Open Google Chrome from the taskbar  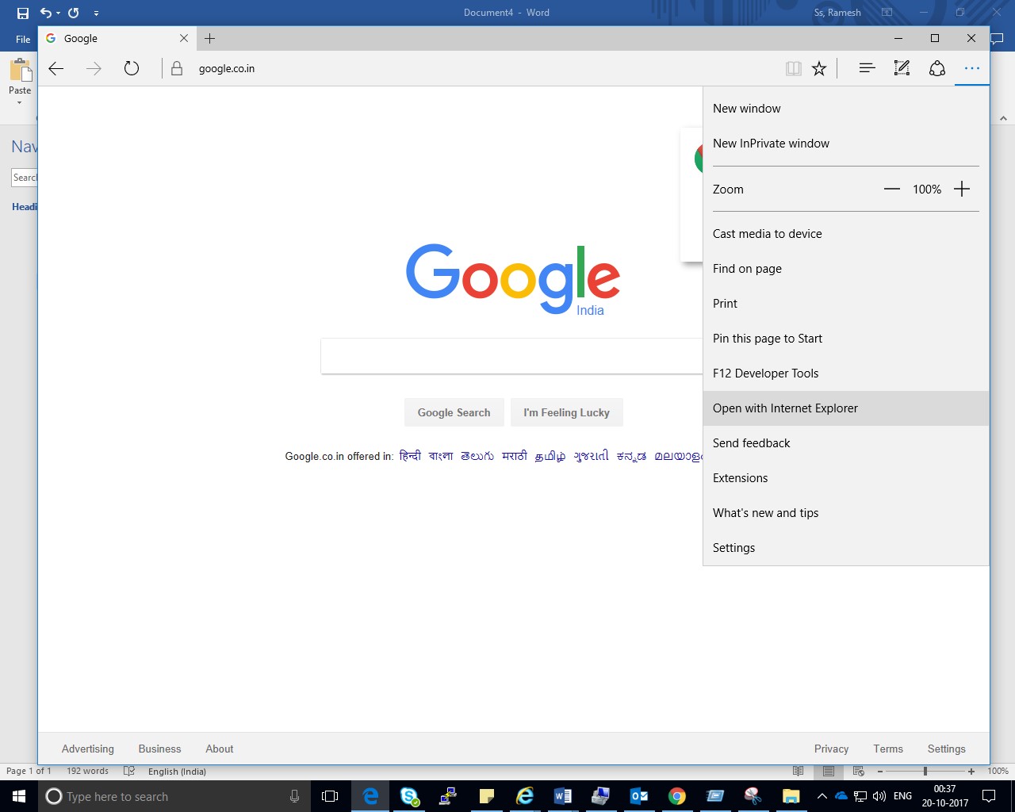coord(676,796)
